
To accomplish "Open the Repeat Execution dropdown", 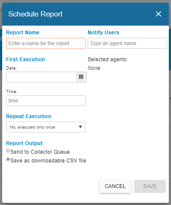I will pos(46,127).
